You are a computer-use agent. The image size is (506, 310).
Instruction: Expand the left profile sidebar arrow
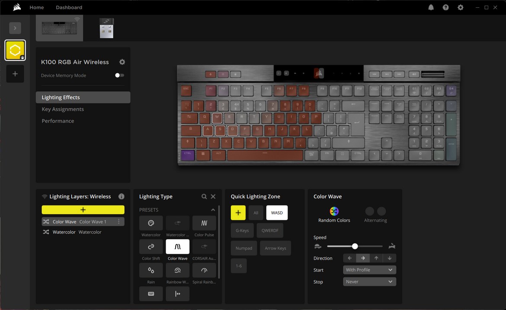tap(15, 28)
